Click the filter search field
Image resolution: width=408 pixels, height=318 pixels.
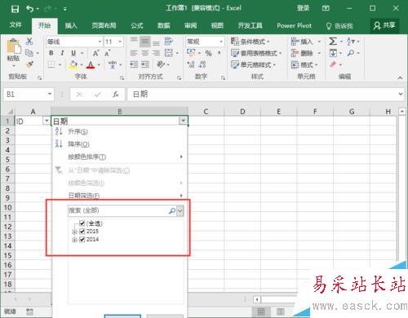pos(122,210)
